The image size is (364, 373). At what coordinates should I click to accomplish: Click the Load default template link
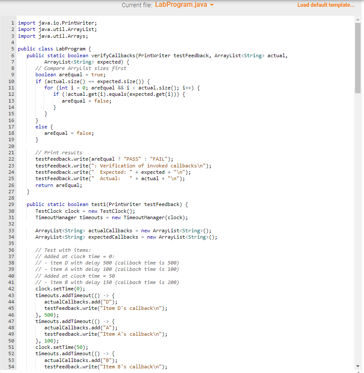pyautogui.click(x=325, y=5)
